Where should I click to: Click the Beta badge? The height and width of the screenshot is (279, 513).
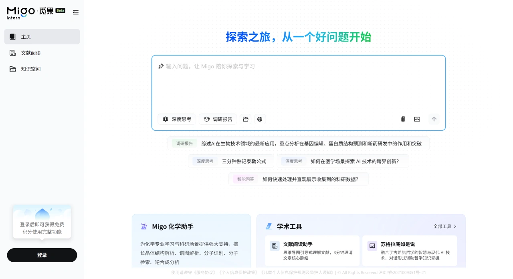61,10
